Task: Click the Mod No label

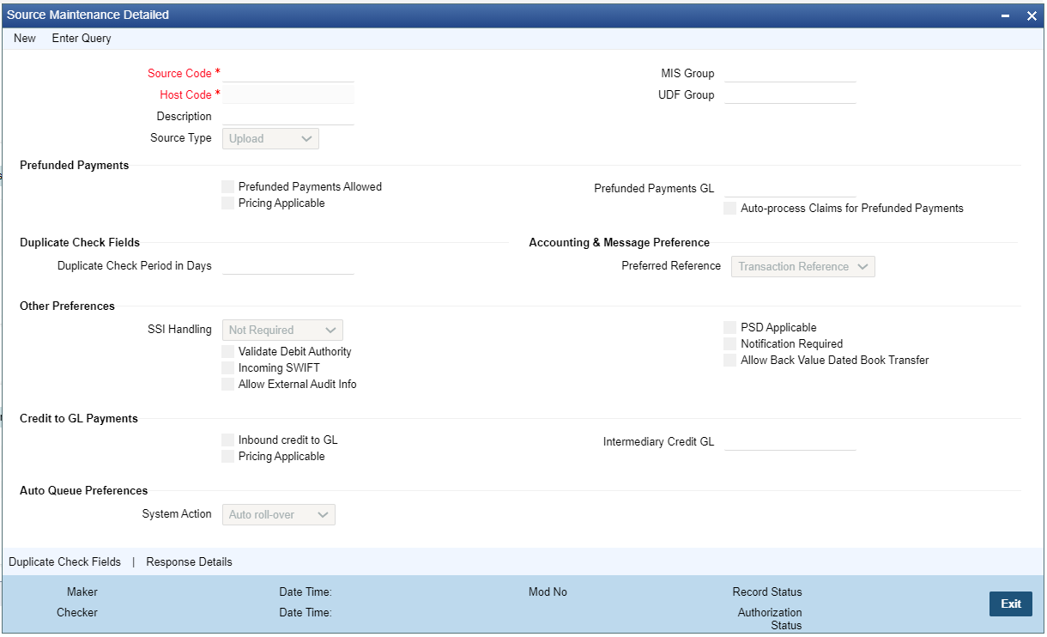Action: pos(548,591)
